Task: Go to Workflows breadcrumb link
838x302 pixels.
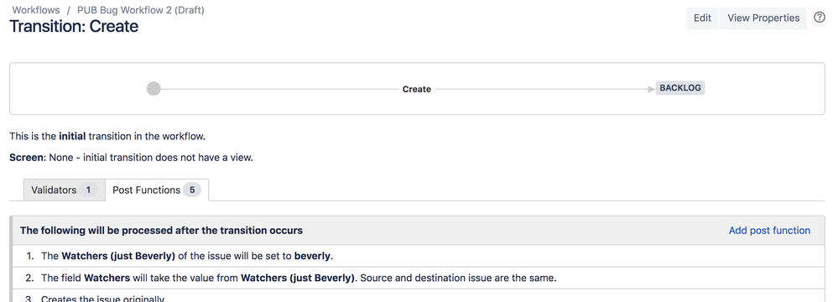Action: [x=36, y=10]
